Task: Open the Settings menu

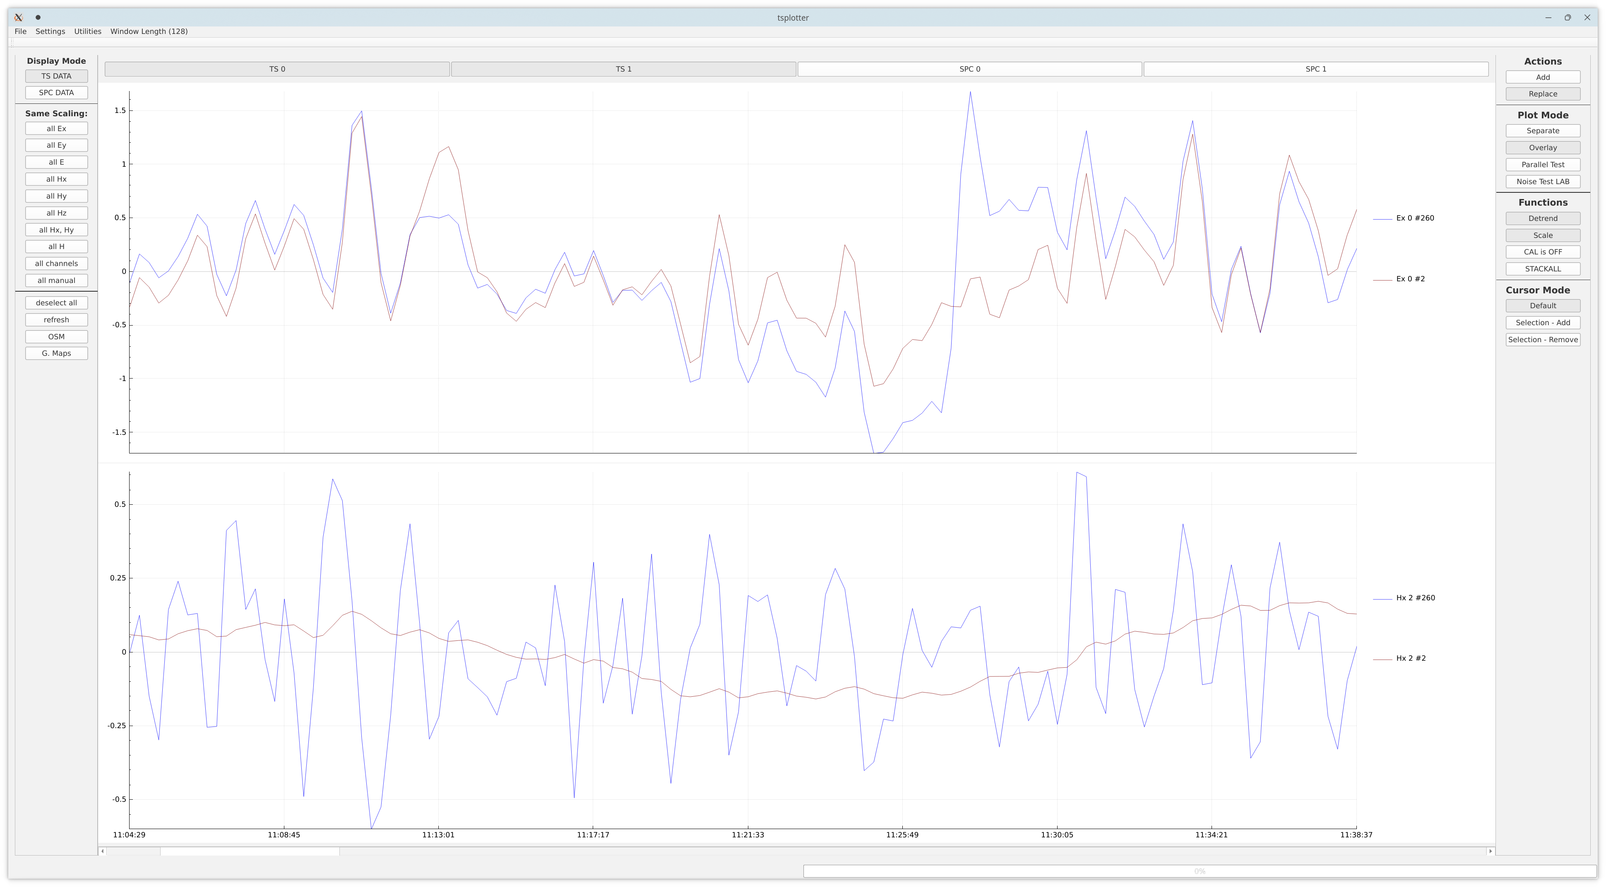Action: click(x=50, y=31)
